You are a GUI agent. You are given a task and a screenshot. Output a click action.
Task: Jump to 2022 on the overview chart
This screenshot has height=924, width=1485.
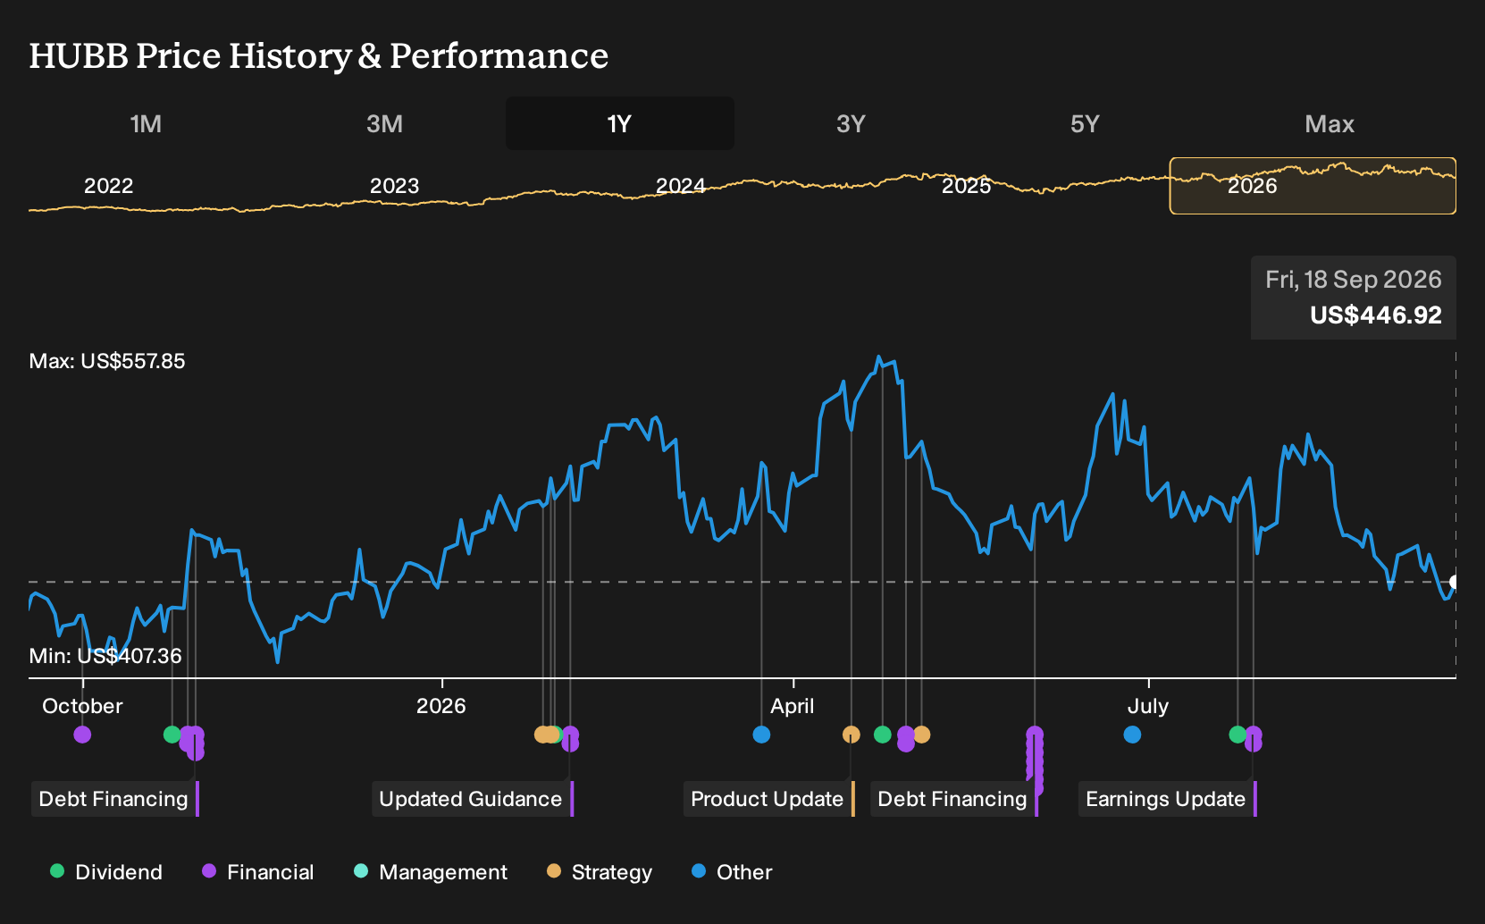tap(108, 186)
